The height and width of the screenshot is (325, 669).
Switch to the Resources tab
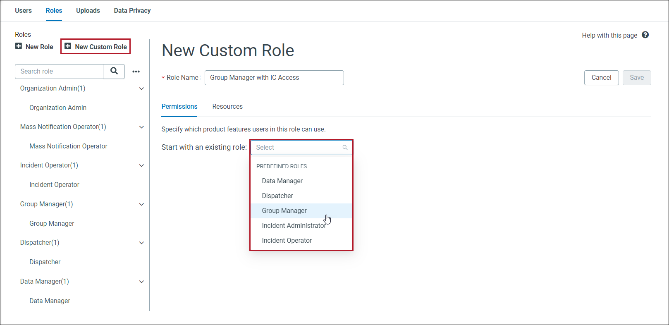(x=227, y=107)
